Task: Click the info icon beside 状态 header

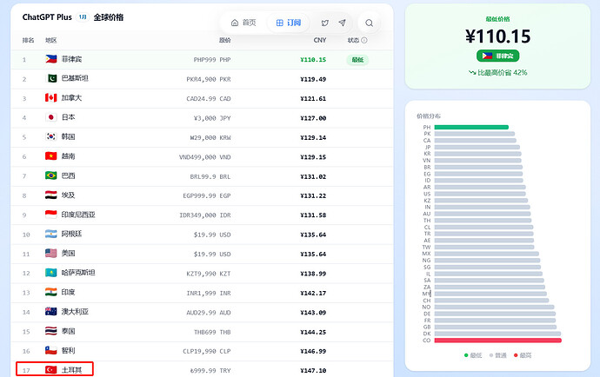Action: coord(364,40)
